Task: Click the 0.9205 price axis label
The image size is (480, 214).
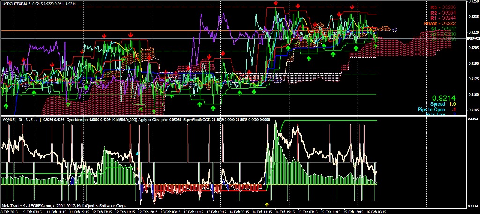Action: (473, 48)
